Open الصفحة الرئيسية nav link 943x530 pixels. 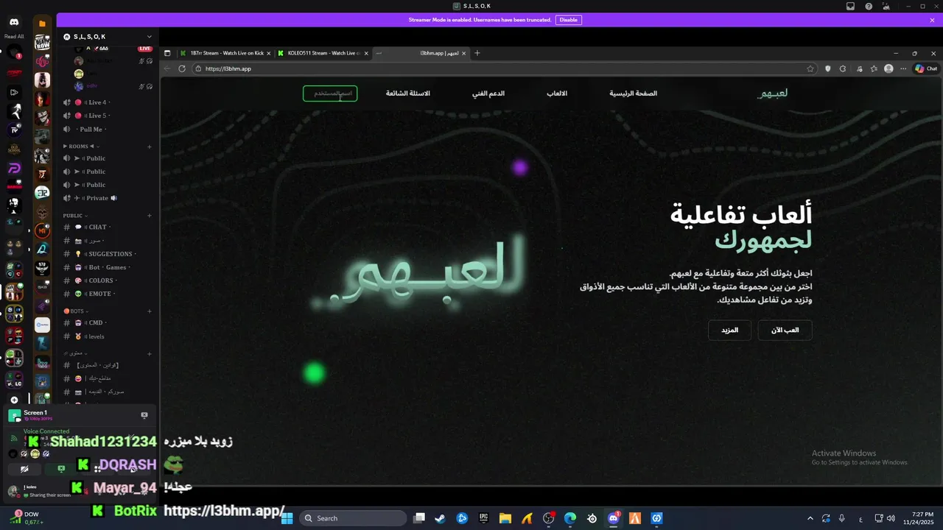(x=634, y=93)
